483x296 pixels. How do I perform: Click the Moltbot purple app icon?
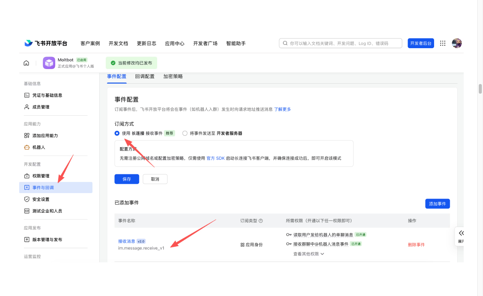click(49, 63)
